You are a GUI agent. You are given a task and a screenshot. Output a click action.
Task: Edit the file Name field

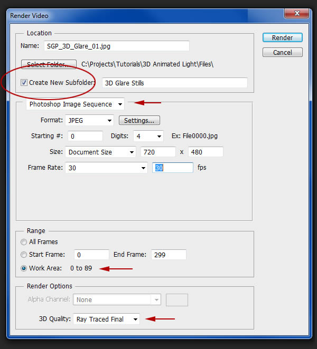pos(117,46)
